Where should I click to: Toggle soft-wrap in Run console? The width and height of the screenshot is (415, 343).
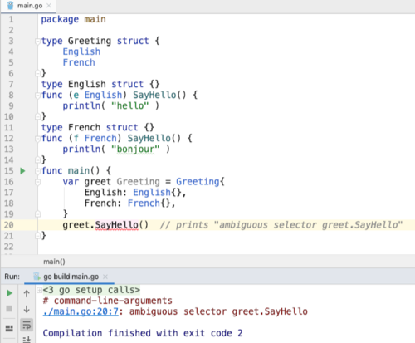tap(27, 325)
